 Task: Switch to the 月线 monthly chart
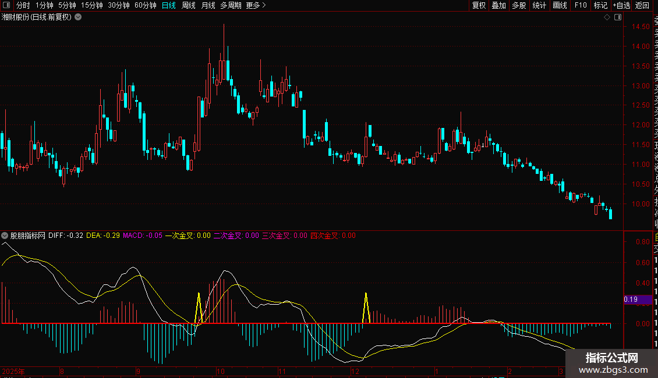pyautogui.click(x=208, y=5)
